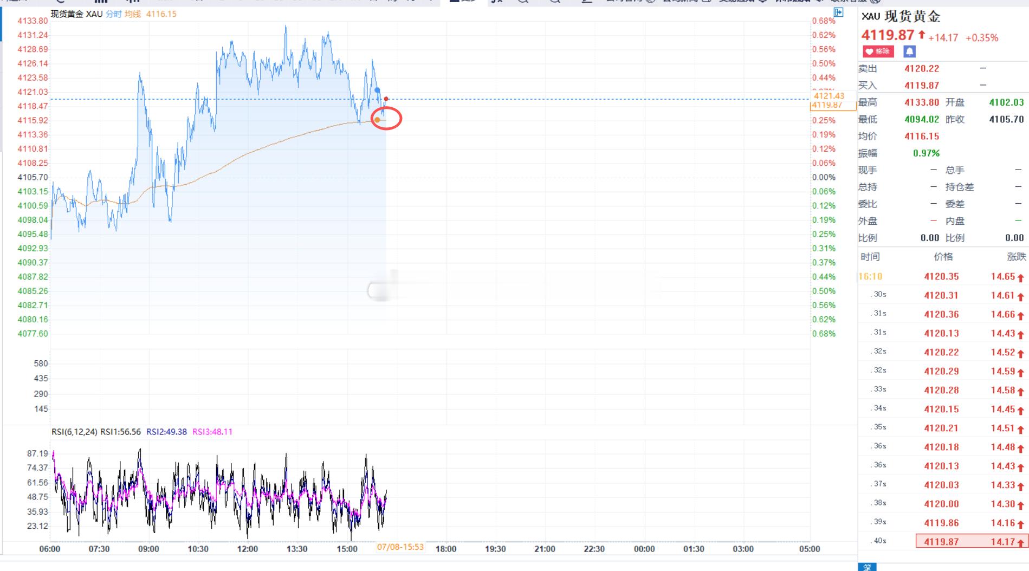The width and height of the screenshot is (1029, 571).
Task: Click the 16:10 time entry in tick list
Action: pyautogui.click(x=870, y=276)
